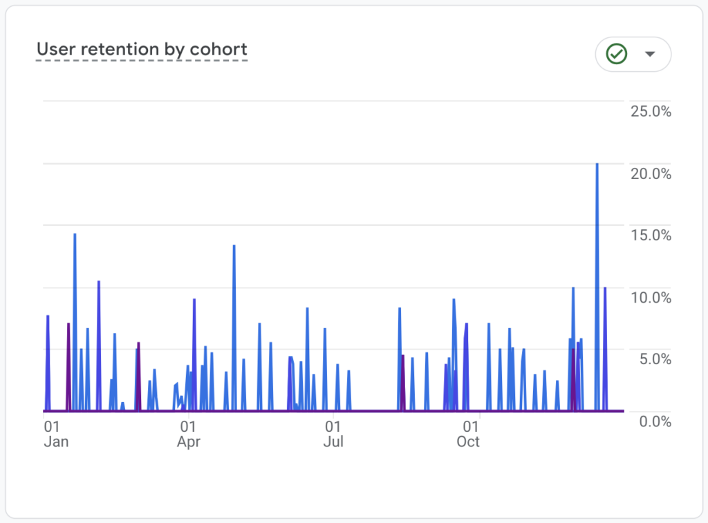Click the green checkmark status icon
The width and height of the screenshot is (708, 523).
coord(616,54)
